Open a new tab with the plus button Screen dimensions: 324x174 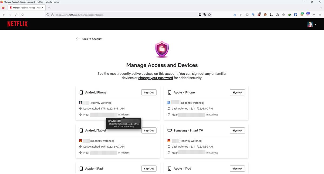pyautogui.click(x=49, y=8)
